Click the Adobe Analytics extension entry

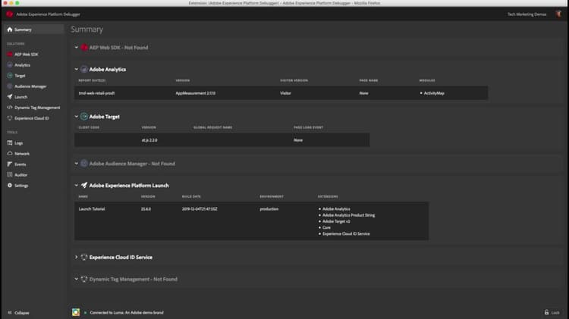point(336,209)
